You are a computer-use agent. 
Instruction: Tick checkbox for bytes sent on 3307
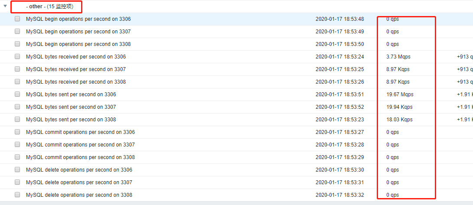17,107
